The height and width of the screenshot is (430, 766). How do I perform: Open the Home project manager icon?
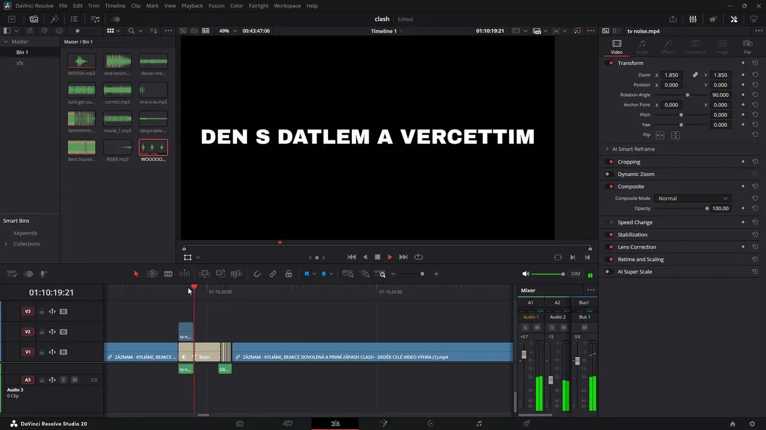732,423
